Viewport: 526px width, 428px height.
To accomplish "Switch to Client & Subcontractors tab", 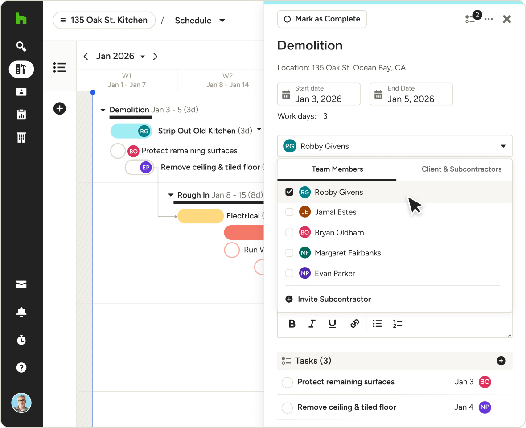I will [x=461, y=169].
